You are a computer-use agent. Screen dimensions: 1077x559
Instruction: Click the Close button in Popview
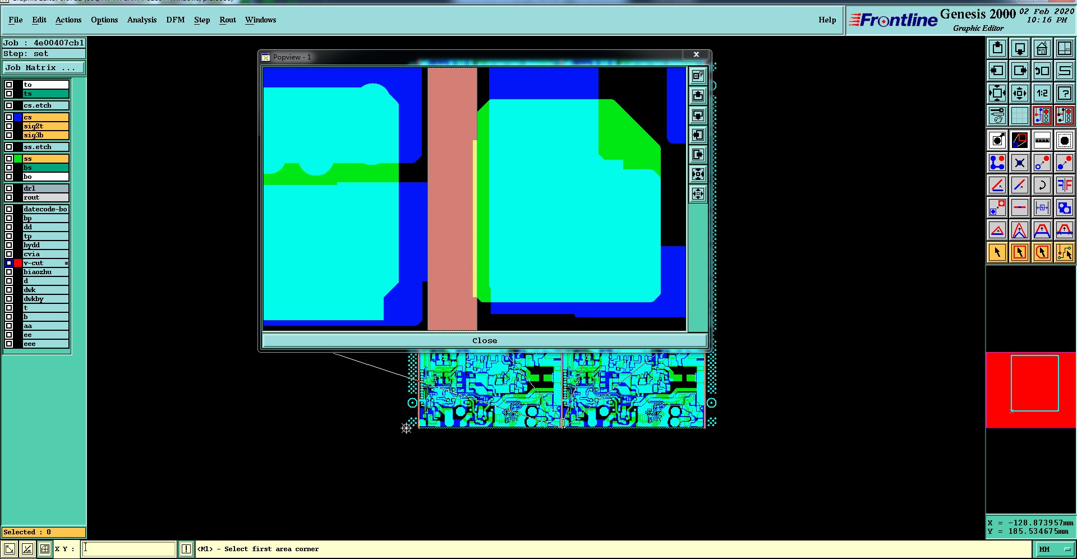(485, 340)
